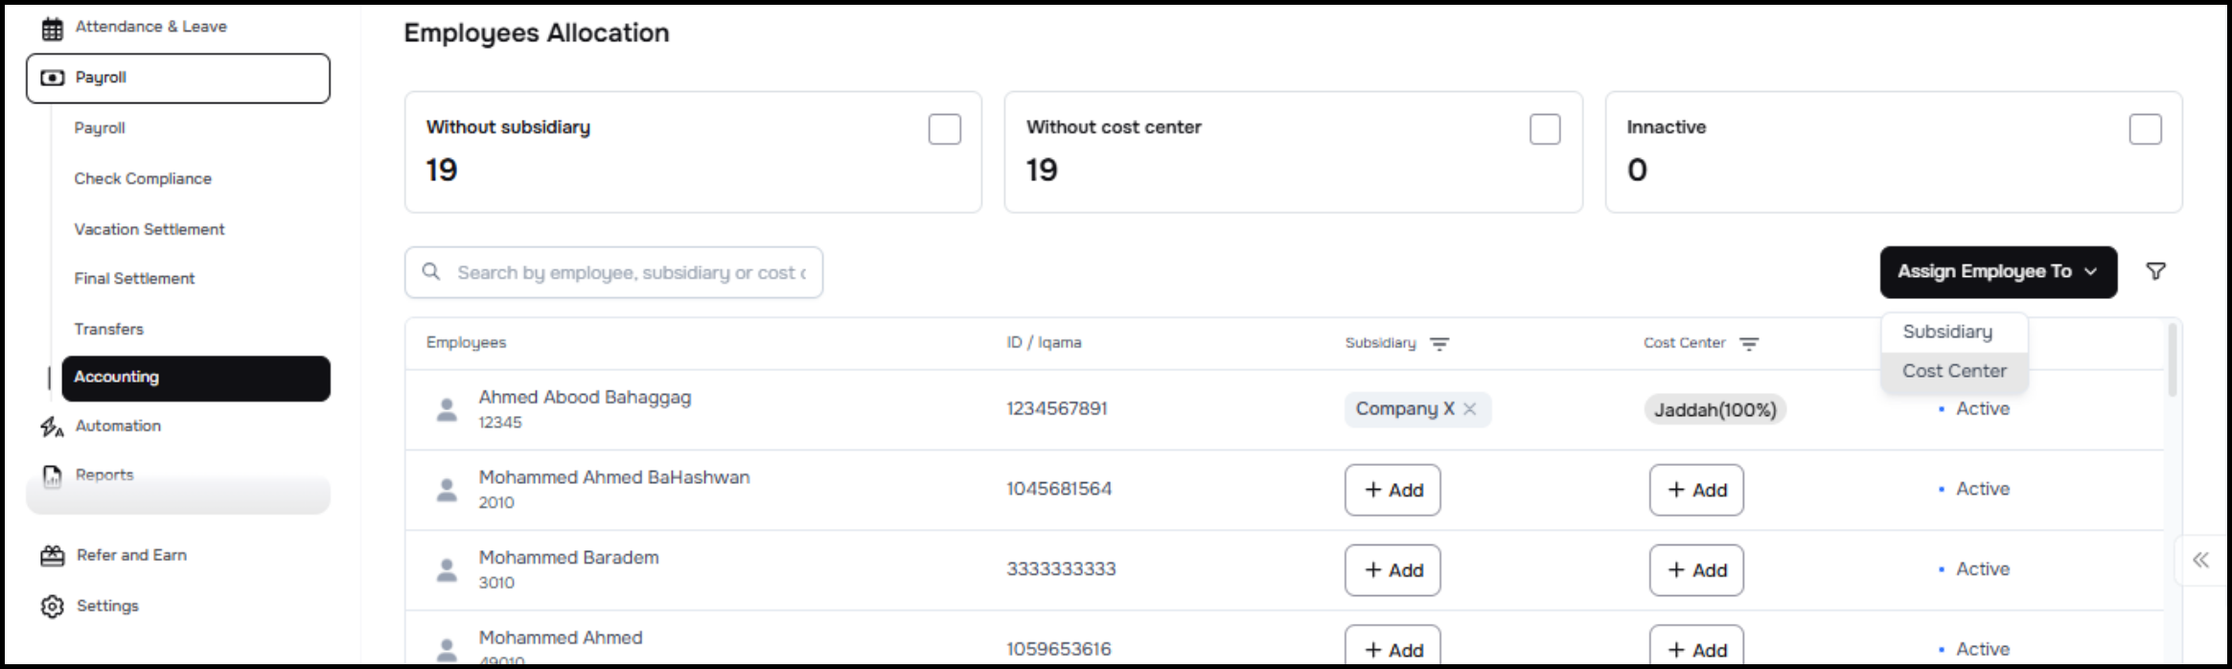Remove Company X subsidiary tag
Screen dimensions: 2232x669
point(1470,409)
